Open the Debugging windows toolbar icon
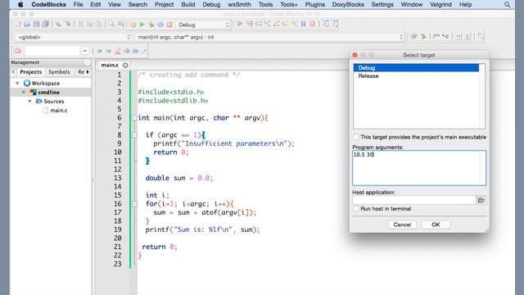The width and height of the screenshot is (524, 295). click(325, 24)
